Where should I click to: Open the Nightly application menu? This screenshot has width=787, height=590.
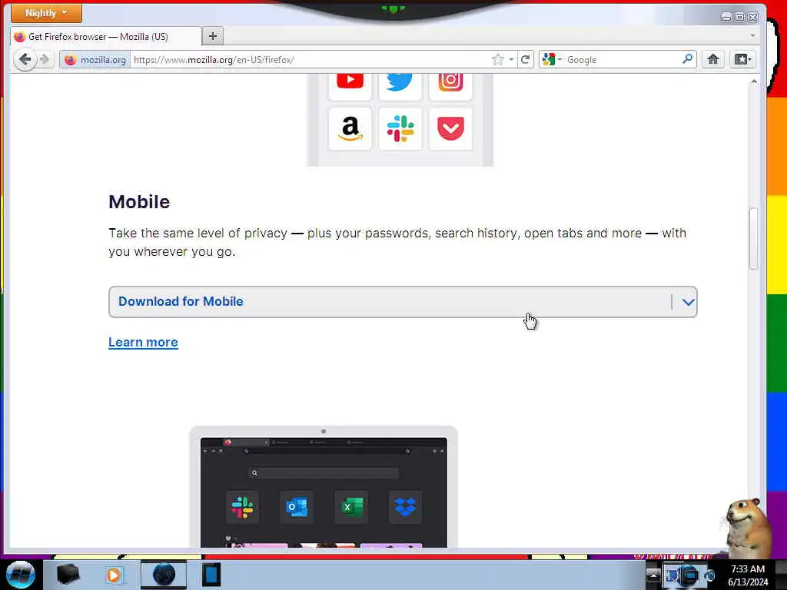pos(46,13)
